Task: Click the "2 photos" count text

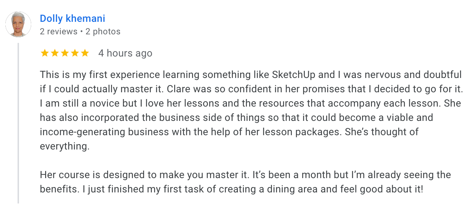Action: [103, 31]
